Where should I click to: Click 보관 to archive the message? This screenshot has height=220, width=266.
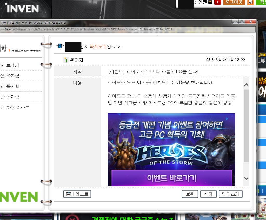(190, 194)
